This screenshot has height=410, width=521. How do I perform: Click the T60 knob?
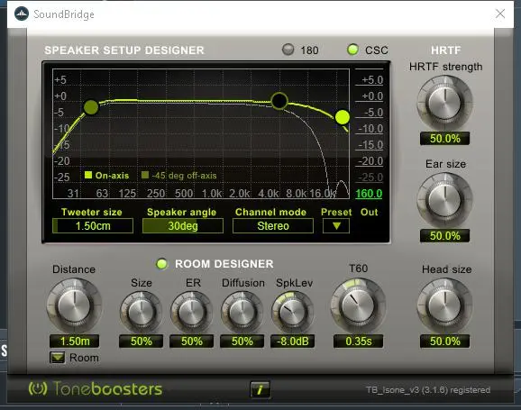[358, 305]
